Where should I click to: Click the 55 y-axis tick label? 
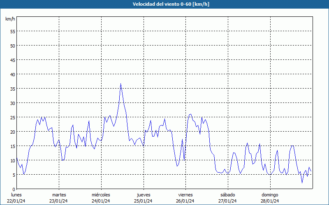13,32
